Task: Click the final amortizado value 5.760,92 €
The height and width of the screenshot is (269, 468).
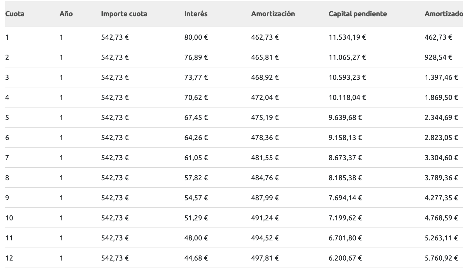Action: 441,258
